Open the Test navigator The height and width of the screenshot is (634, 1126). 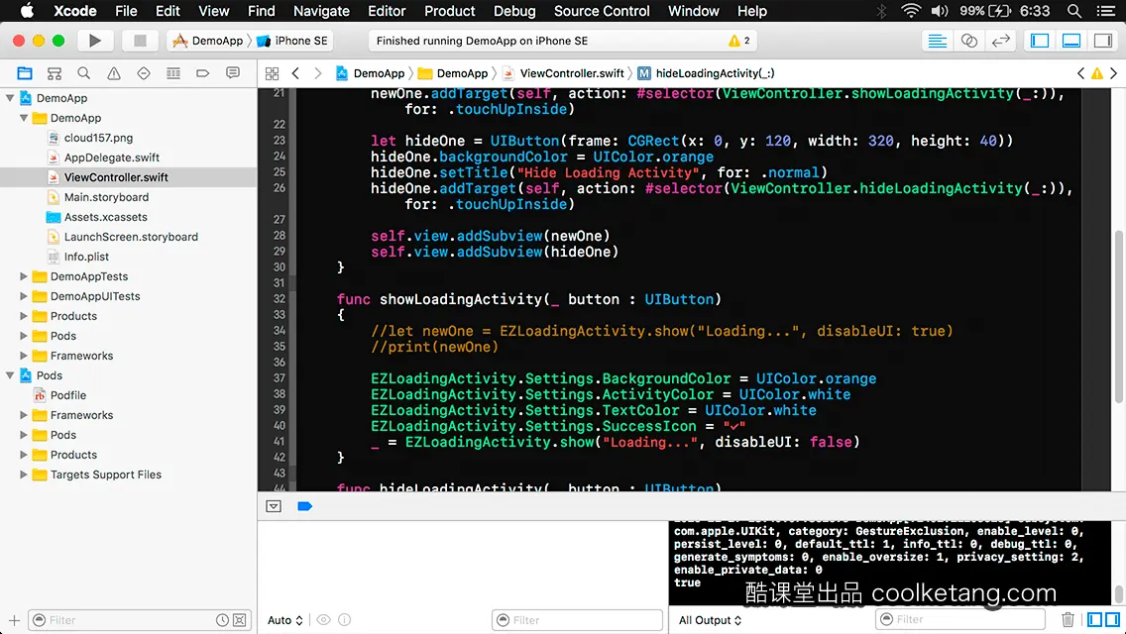click(144, 73)
